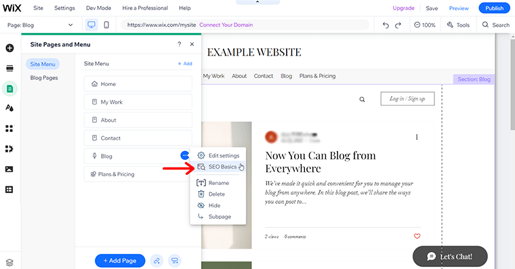This screenshot has height=269, width=515.
Task: Select the My Work page item
Action: click(x=138, y=102)
